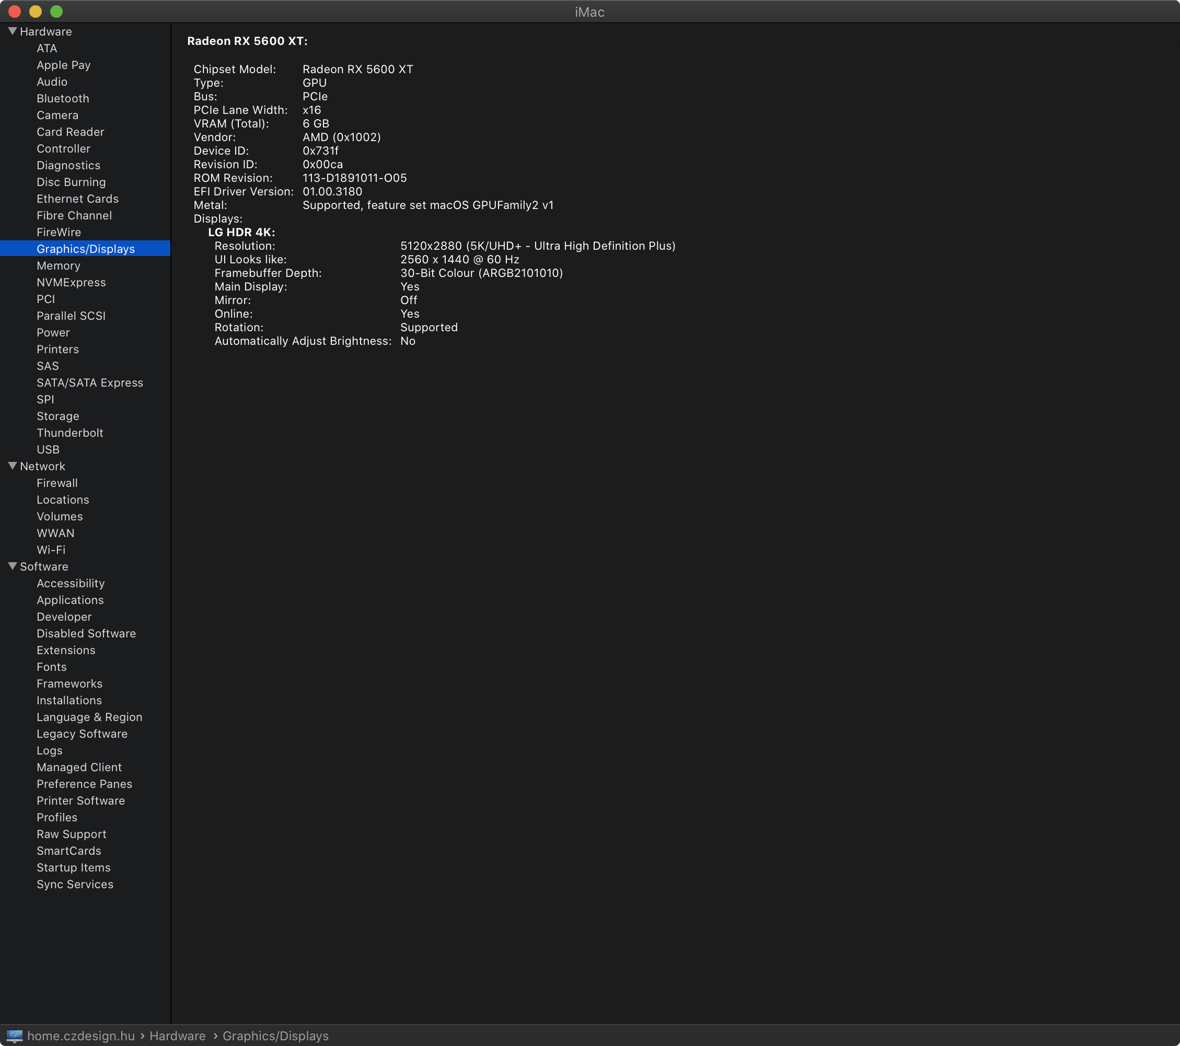
Task: Open the Applications software list
Action: click(x=70, y=600)
